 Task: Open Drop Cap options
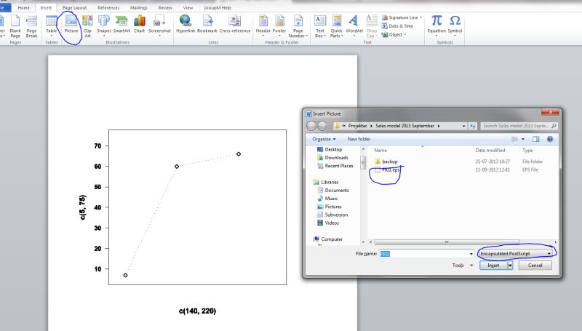pyautogui.click(x=372, y=26)
